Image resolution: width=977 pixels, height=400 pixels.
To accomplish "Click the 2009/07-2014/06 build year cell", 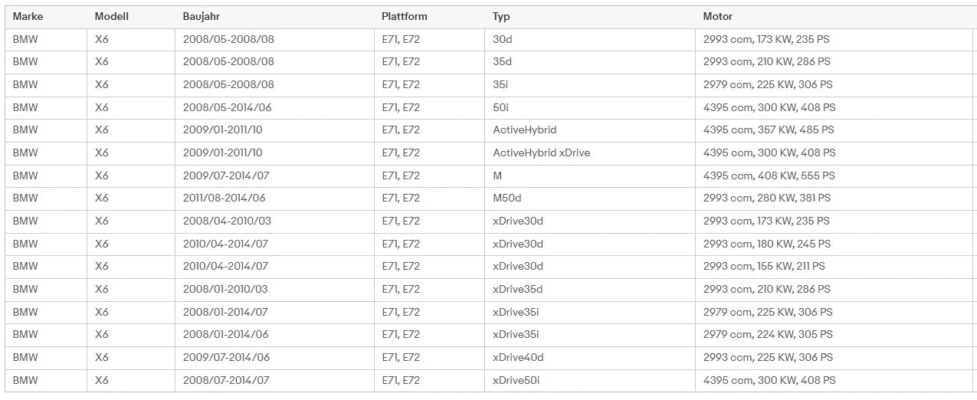I will click(274, 357).
